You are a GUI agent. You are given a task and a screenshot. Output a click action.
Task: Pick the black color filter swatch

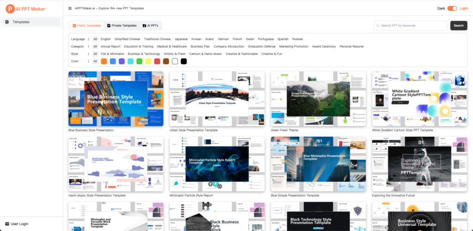click(x=183, y=61)
